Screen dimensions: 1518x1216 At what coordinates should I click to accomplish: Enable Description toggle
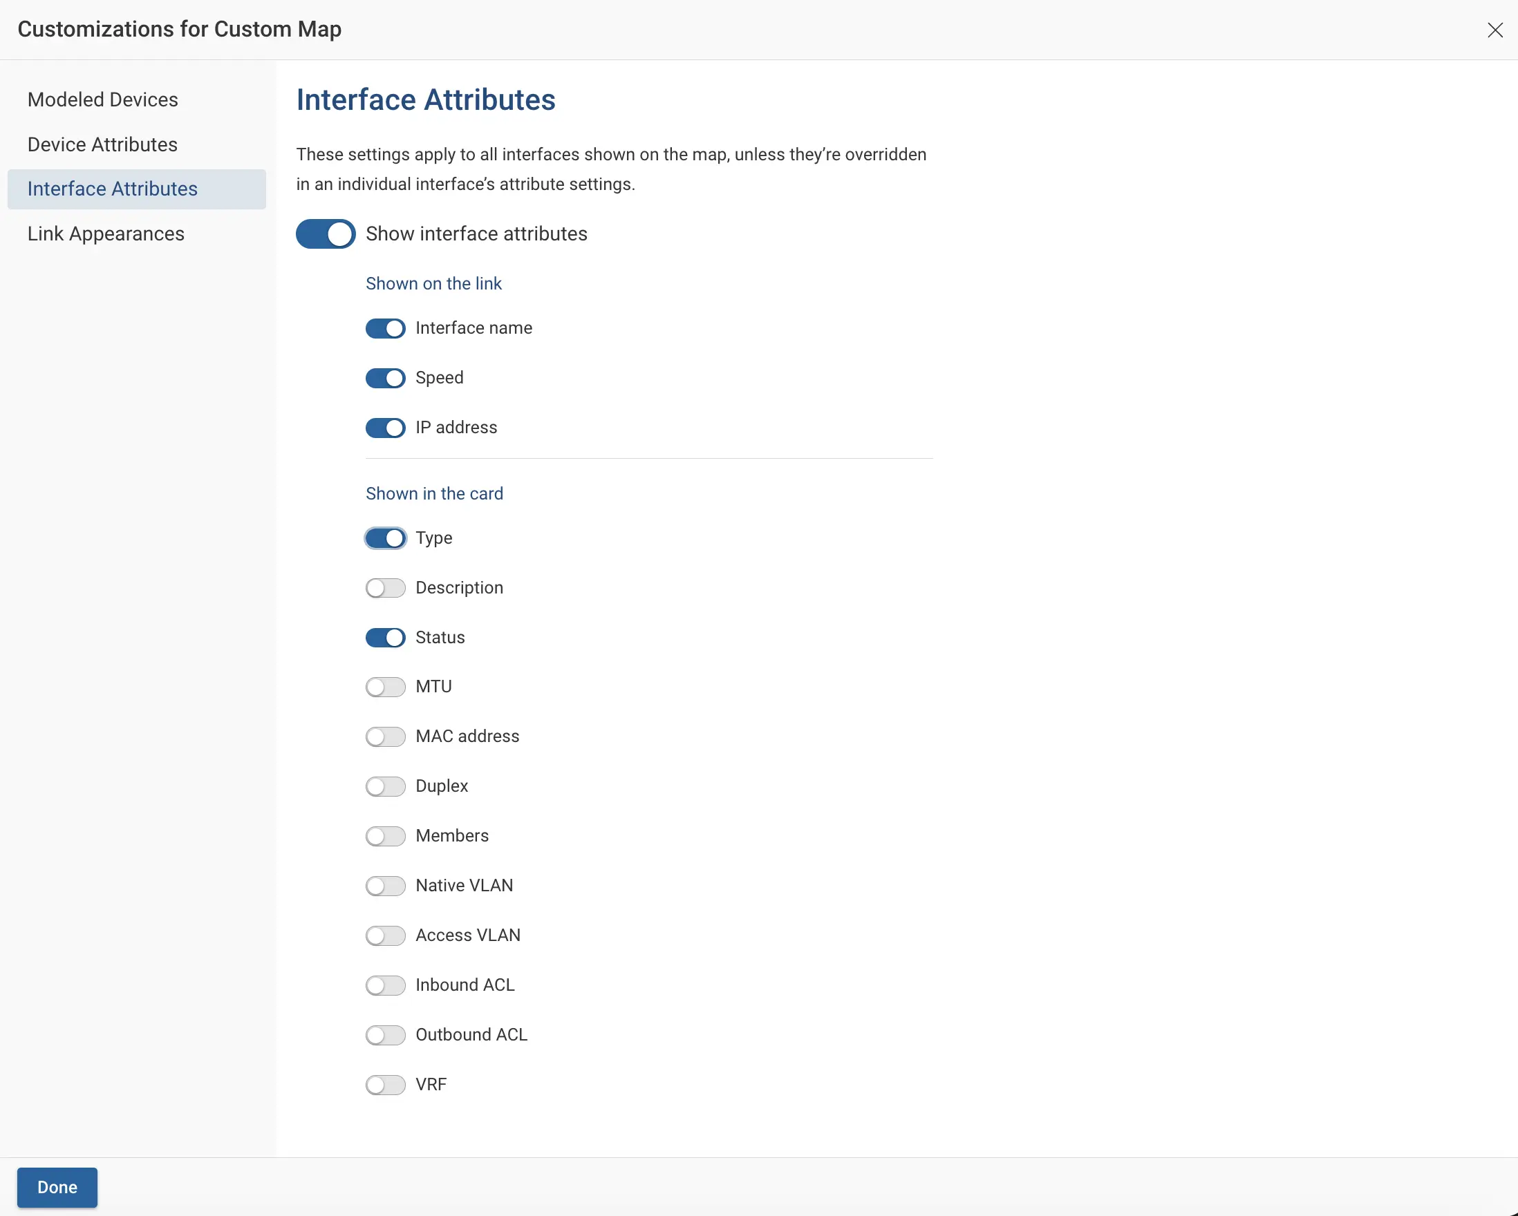click(385, 588)
